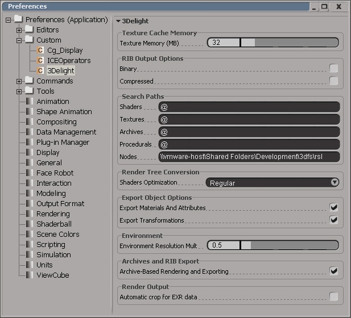The image size is (351, 318).
Task: Click the Nodes search path field
Action: [249, 157]
